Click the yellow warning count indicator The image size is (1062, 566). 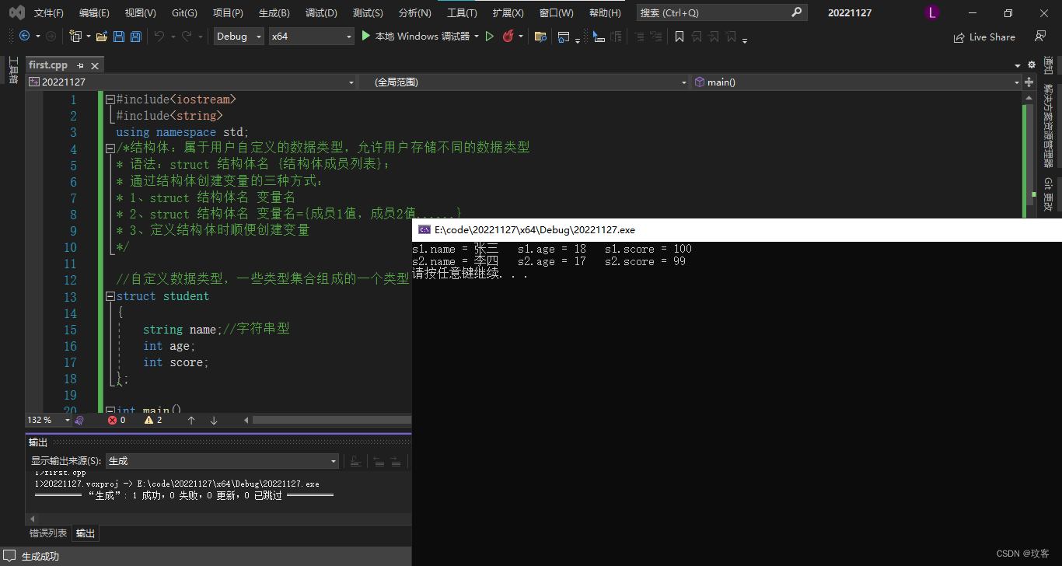click(153, 420)
